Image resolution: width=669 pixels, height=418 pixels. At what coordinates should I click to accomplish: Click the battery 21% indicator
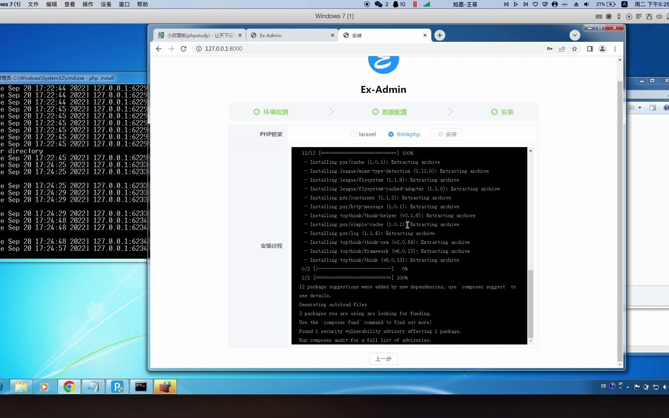pos(606,4)
